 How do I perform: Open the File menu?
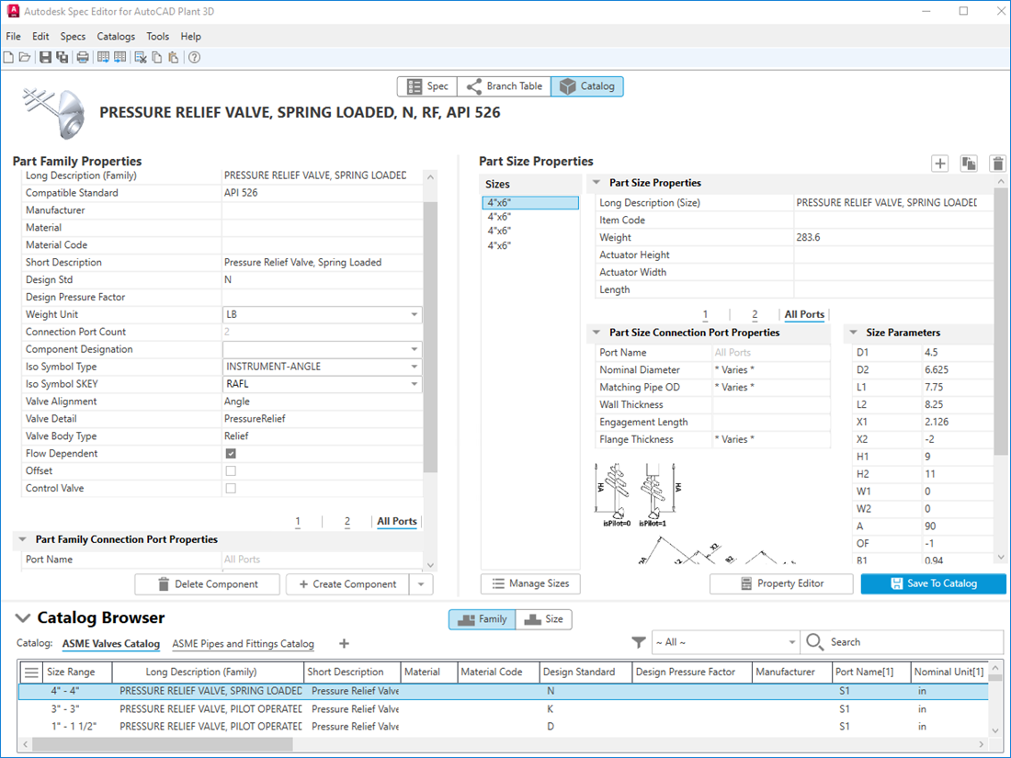(x=14, y=36)
